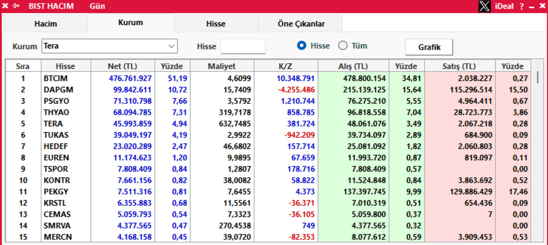The image size is (548, 245).
Task: Open the Öne Çıkanlar tab
Action: tap(300, 24)
